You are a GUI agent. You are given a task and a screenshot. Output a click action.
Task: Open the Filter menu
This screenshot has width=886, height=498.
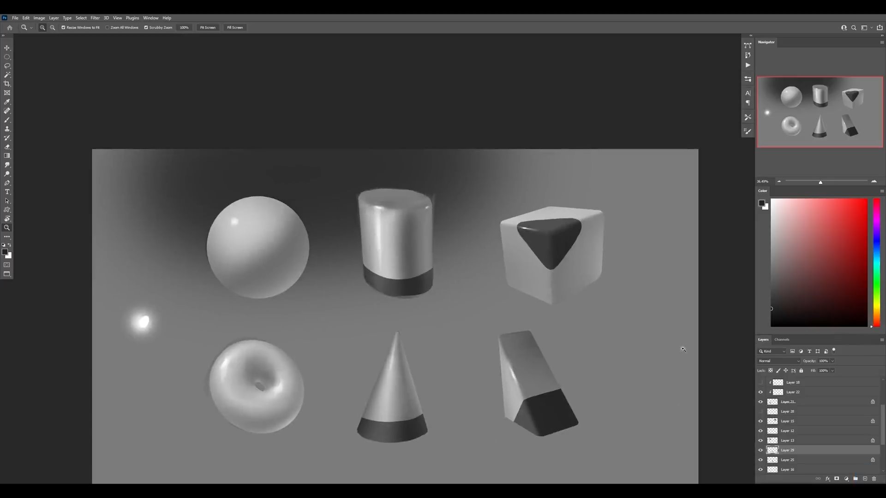(95, 18)
